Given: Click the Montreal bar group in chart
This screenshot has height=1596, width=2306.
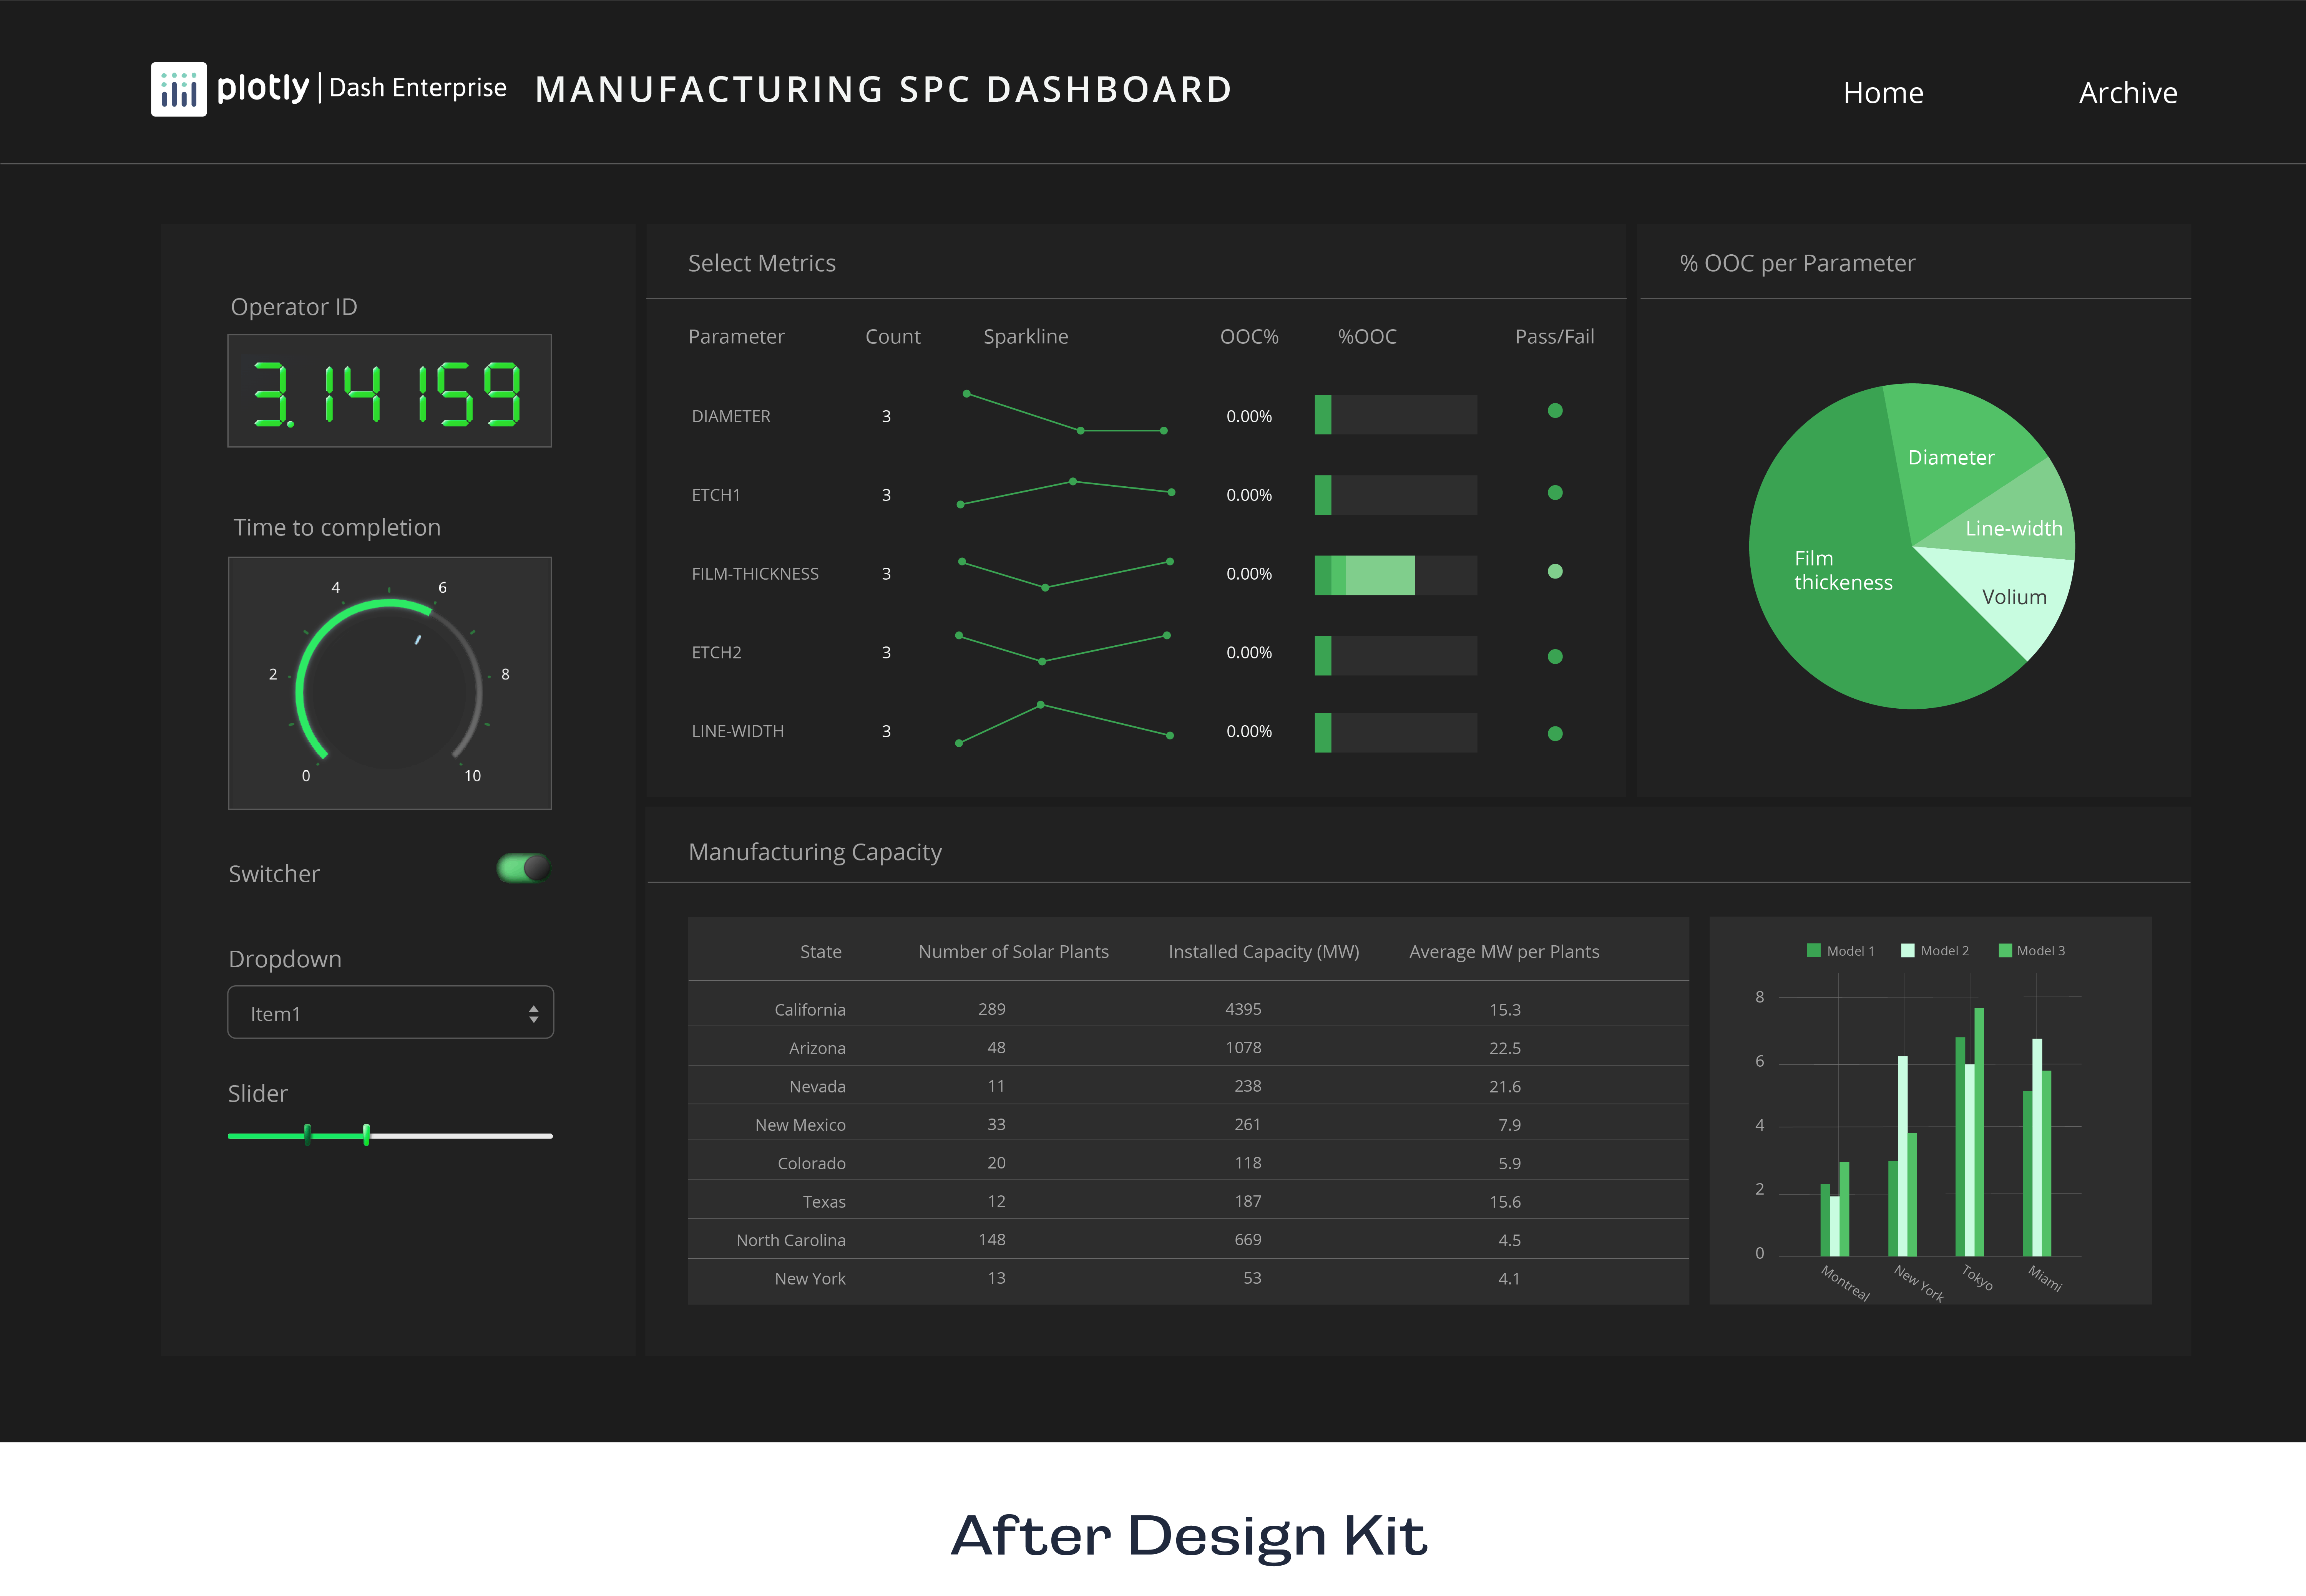Looking at the screenshot, I should [x=1835, y=1209].
